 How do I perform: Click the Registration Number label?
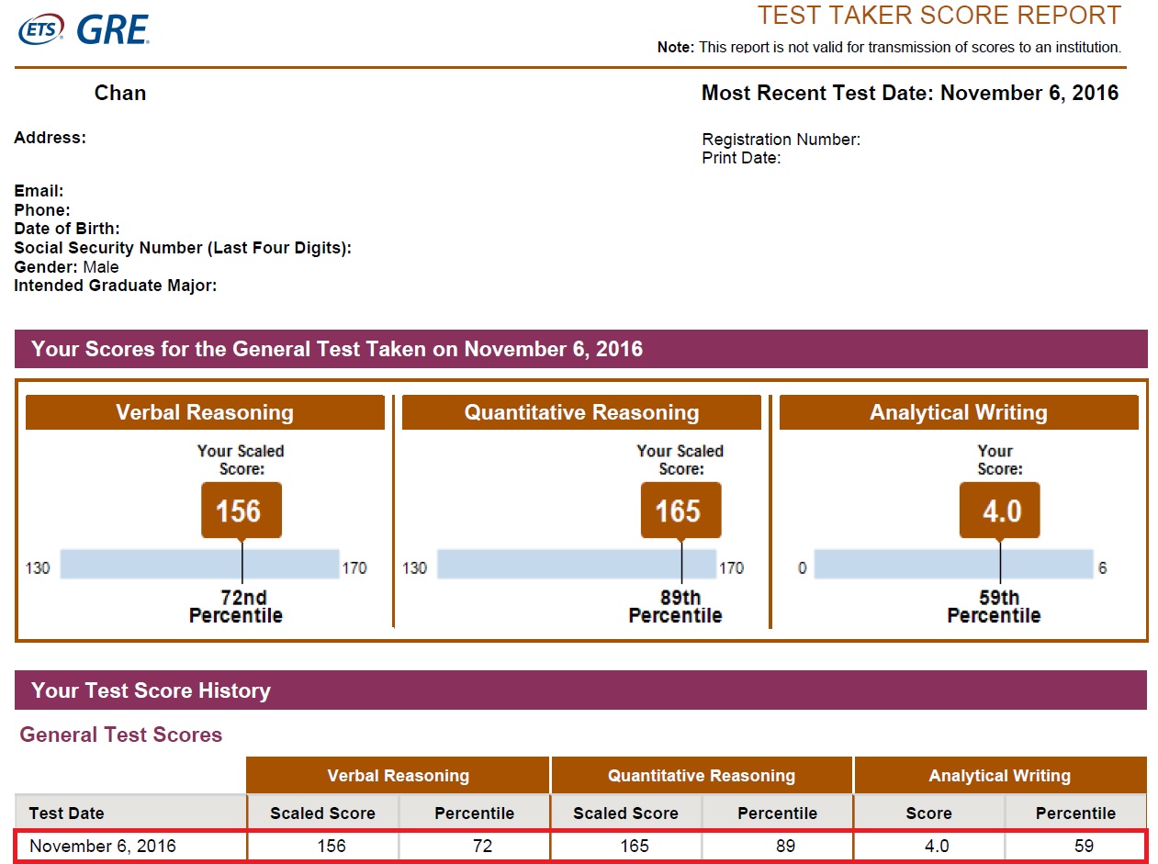click(781, 140)
